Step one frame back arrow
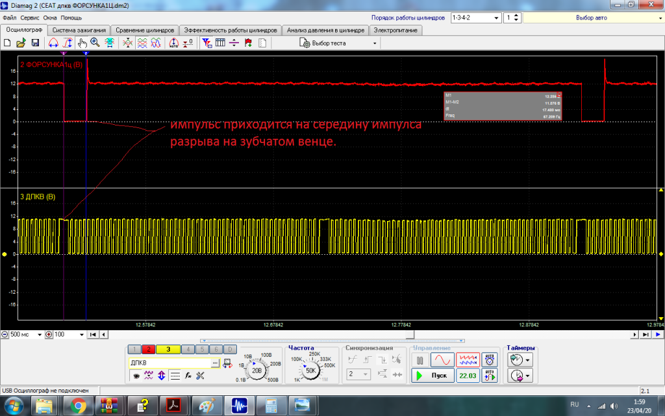This screenshot has width=665, height=416. pyautogui.click(x=103, y=335)
